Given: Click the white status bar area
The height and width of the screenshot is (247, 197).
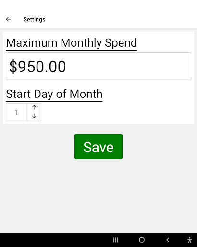Looking at the screenshot, I should tap(98, 5).
